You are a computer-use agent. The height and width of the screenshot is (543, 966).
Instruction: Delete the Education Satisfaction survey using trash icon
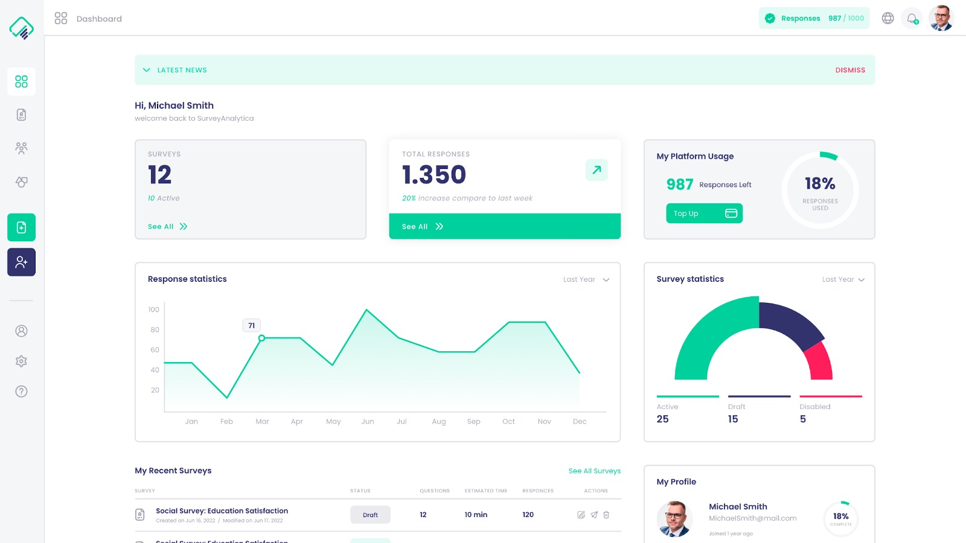point(606,515)
